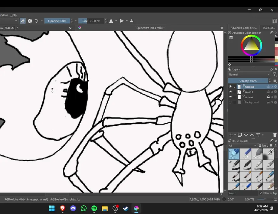The image size is (278, 214).
Task: Lock the Layers docker
Action: pyautogui.click(x=230, y=69)
